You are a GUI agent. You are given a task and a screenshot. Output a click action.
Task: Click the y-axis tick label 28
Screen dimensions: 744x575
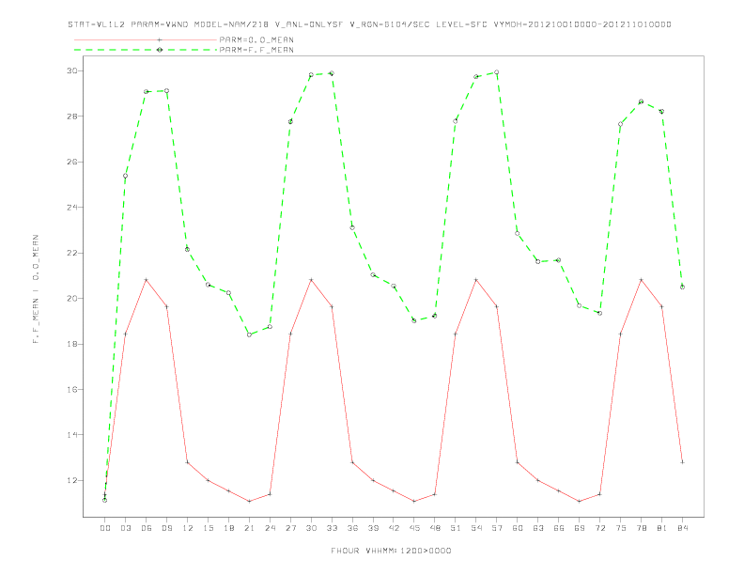[72, 117]
